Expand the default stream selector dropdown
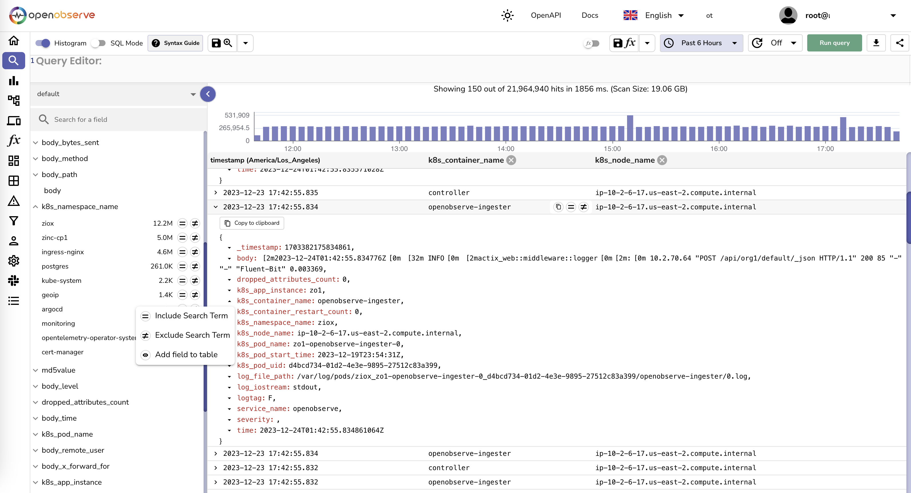The height and width of the screenshot is (493, 911). click(194, 94)
